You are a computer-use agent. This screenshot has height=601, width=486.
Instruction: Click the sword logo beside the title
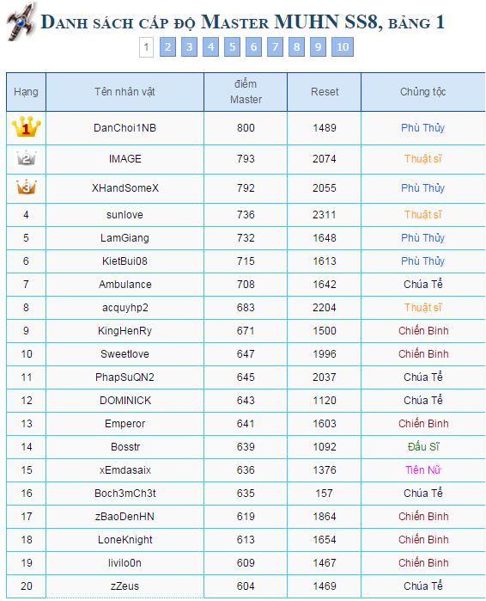tap(21, 21)
